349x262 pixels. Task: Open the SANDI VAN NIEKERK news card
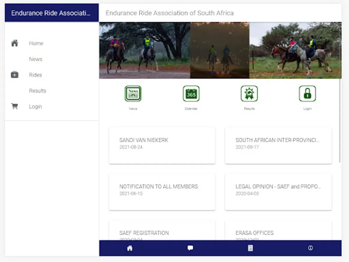(162, 146)
